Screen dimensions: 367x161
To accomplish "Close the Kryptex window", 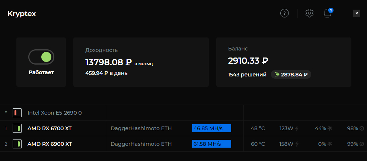I will pos(357,13).
